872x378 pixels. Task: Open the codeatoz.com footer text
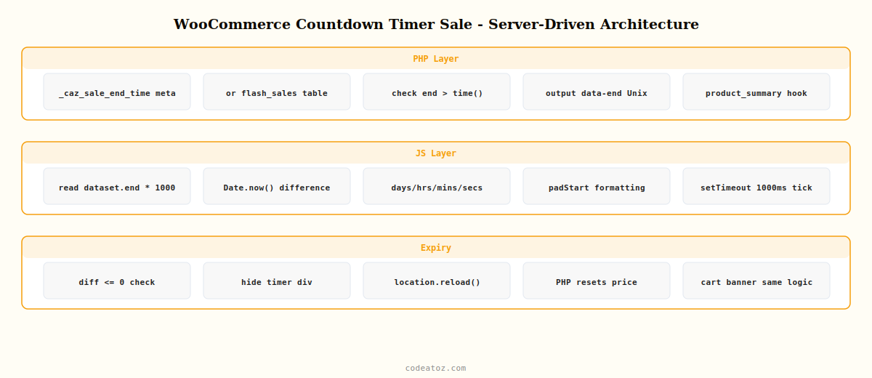[436, 368]
